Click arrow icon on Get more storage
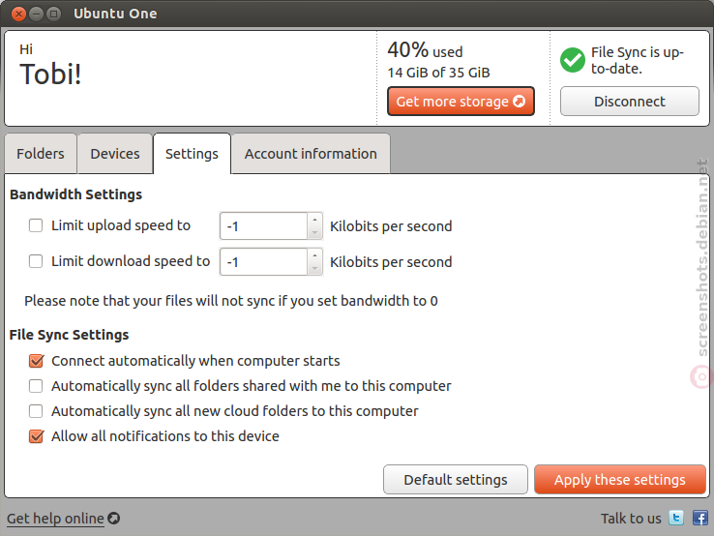714x536 pixels. 520,101
